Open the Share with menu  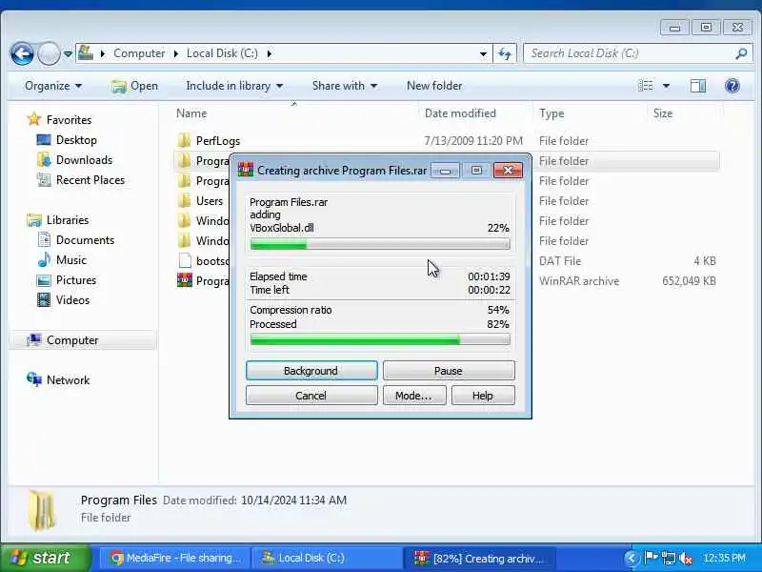pyautogui.click(x=345, y=86)
